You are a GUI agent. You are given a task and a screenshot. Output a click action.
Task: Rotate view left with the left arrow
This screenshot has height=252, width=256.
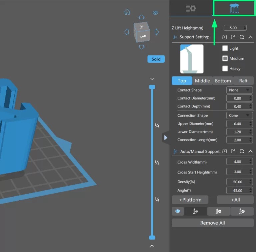pyautogui.click(x=127, y=32)
